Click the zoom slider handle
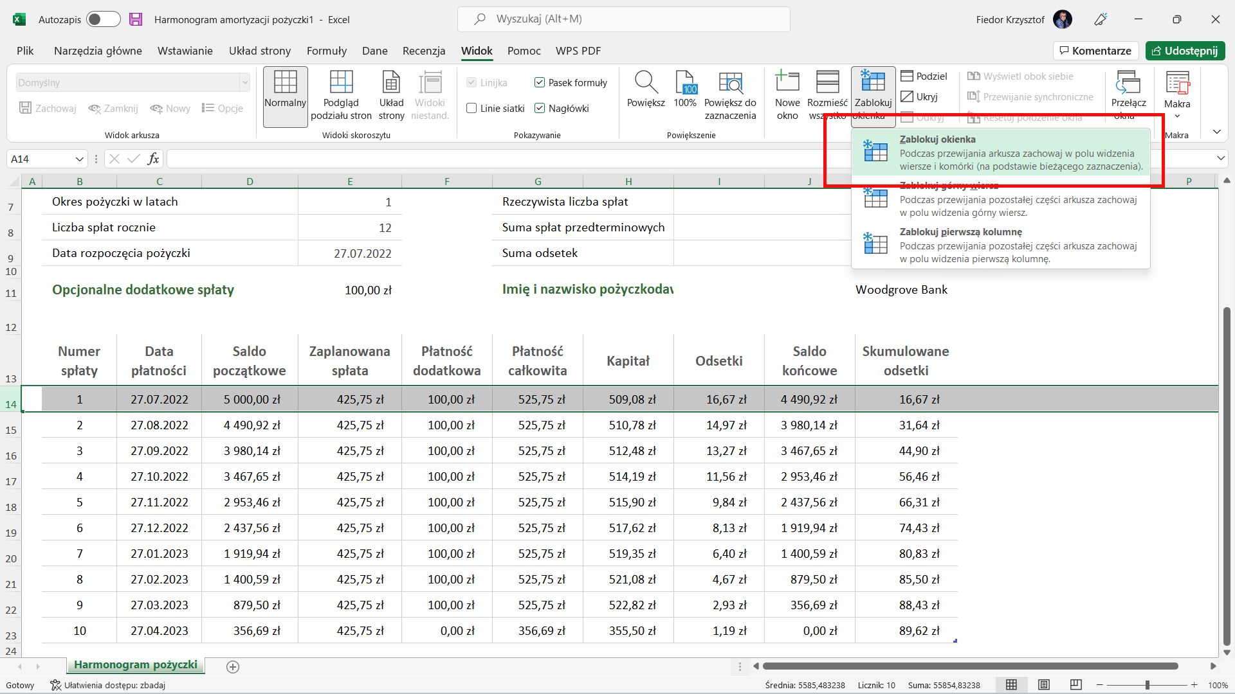Viewport: 1235px width, 694px height. 1147,685
